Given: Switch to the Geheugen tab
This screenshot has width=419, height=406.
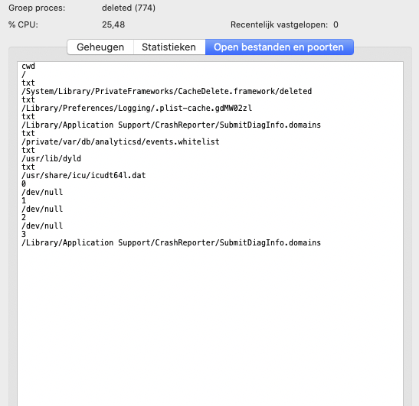Looking at the screenshot, I should point(100,47).
